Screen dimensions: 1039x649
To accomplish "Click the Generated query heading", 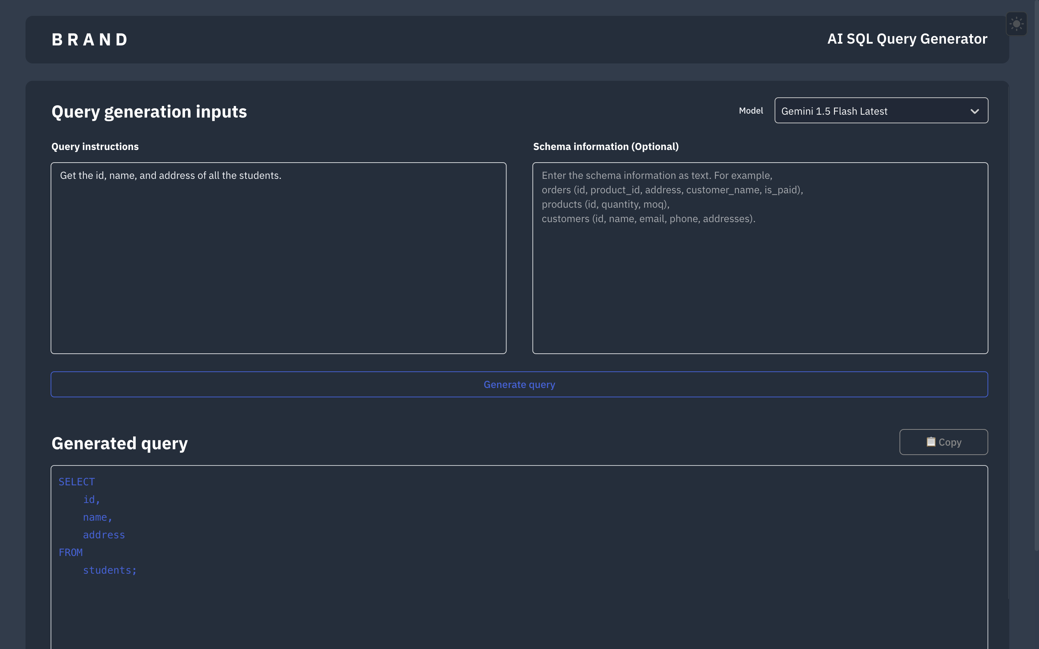I will click(119, 443).
